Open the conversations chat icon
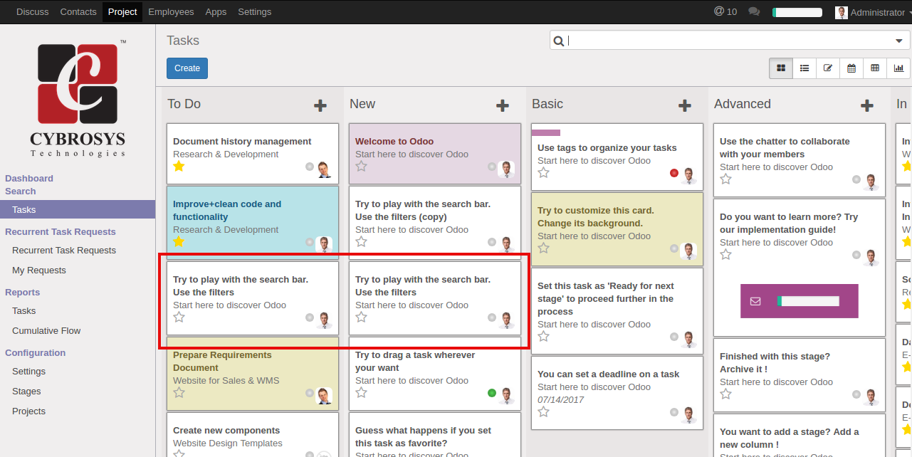This screenshot has width=912, height=457. (x=754, y=11)
